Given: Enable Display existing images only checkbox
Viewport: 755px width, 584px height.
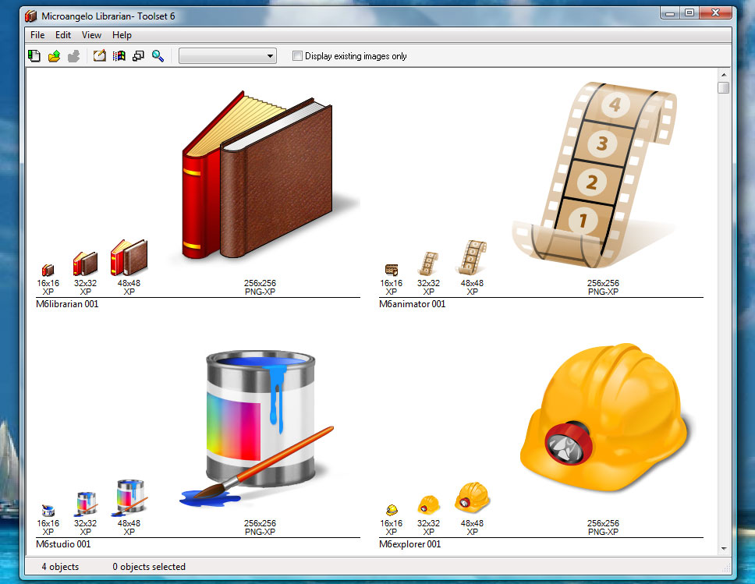Looking at the screenshot, I should point(298,56).
